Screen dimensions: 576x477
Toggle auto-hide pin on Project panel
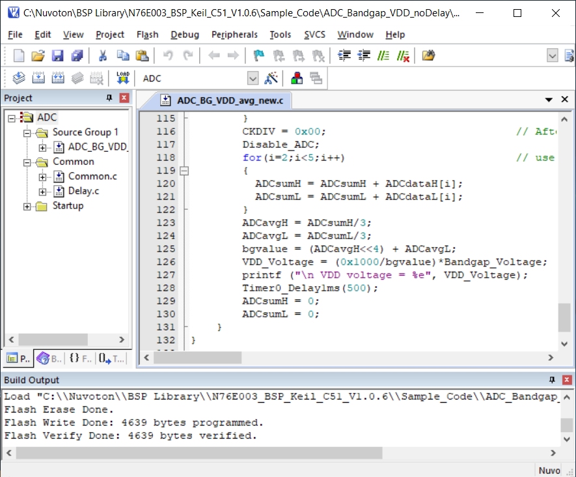[109, 98]
